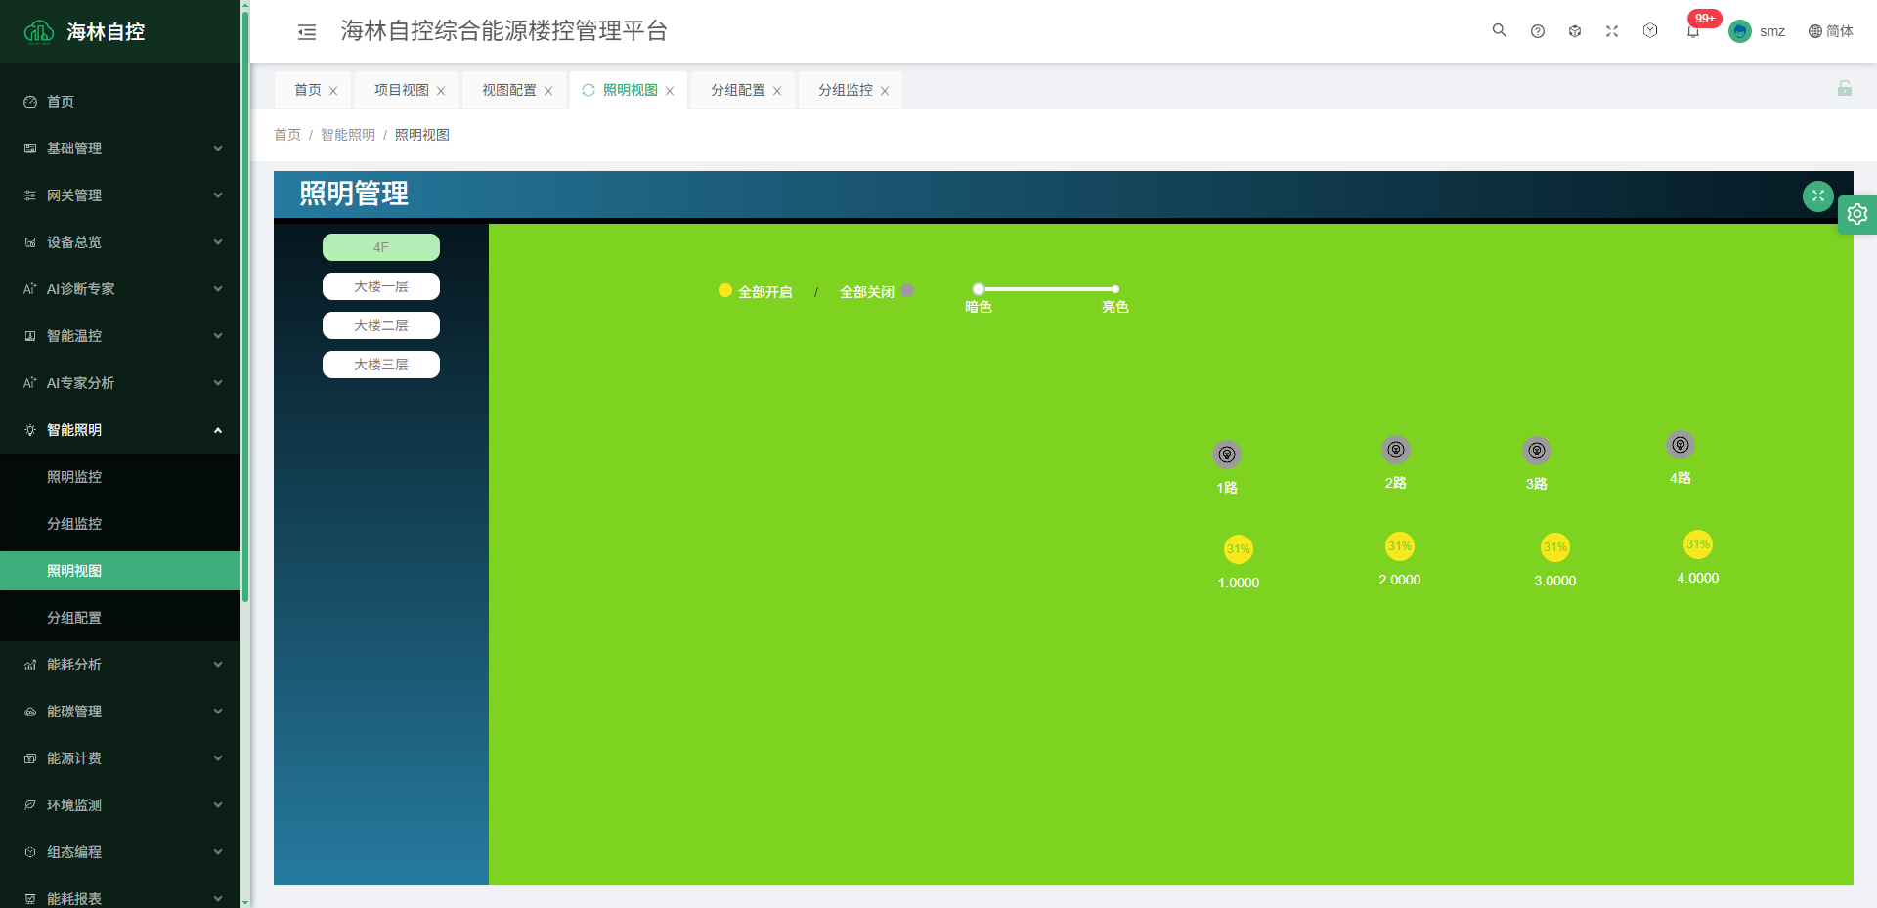
Task: Click the 31% badge above 1.0000
Action: pos(1239,549)
